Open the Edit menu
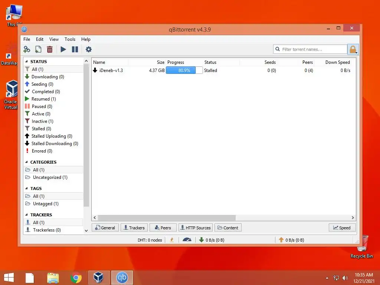Image resolution: width=380 pixels, height=285 pixels. (39, 39)
